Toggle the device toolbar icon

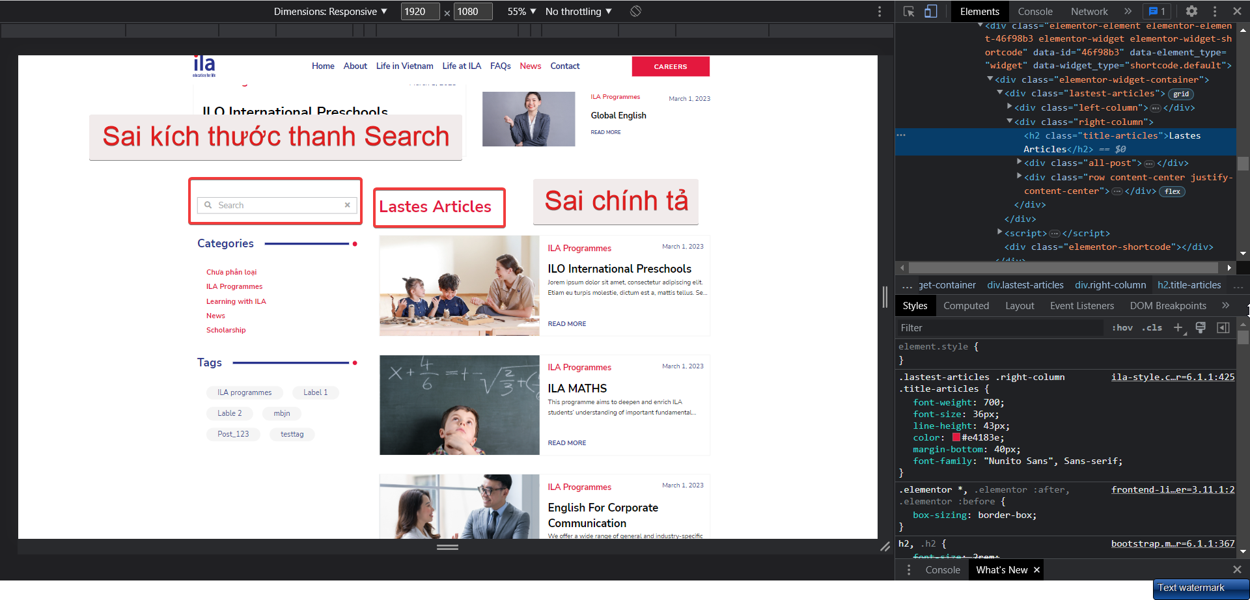tap(931, 11)
